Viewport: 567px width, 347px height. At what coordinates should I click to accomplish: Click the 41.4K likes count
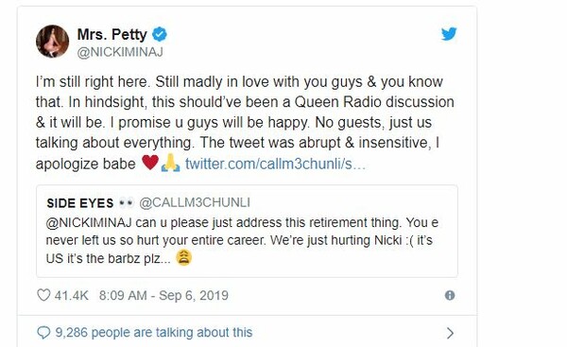(72, 295)
